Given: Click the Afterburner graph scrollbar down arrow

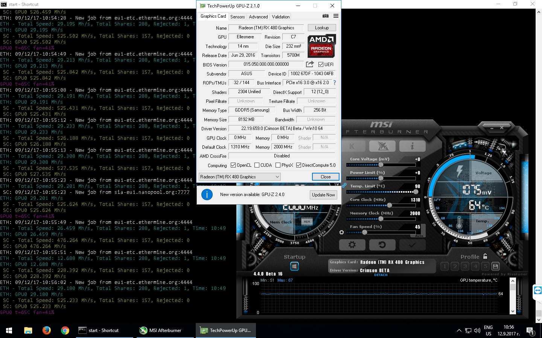Looking at the screenshot, I should 512,311.
